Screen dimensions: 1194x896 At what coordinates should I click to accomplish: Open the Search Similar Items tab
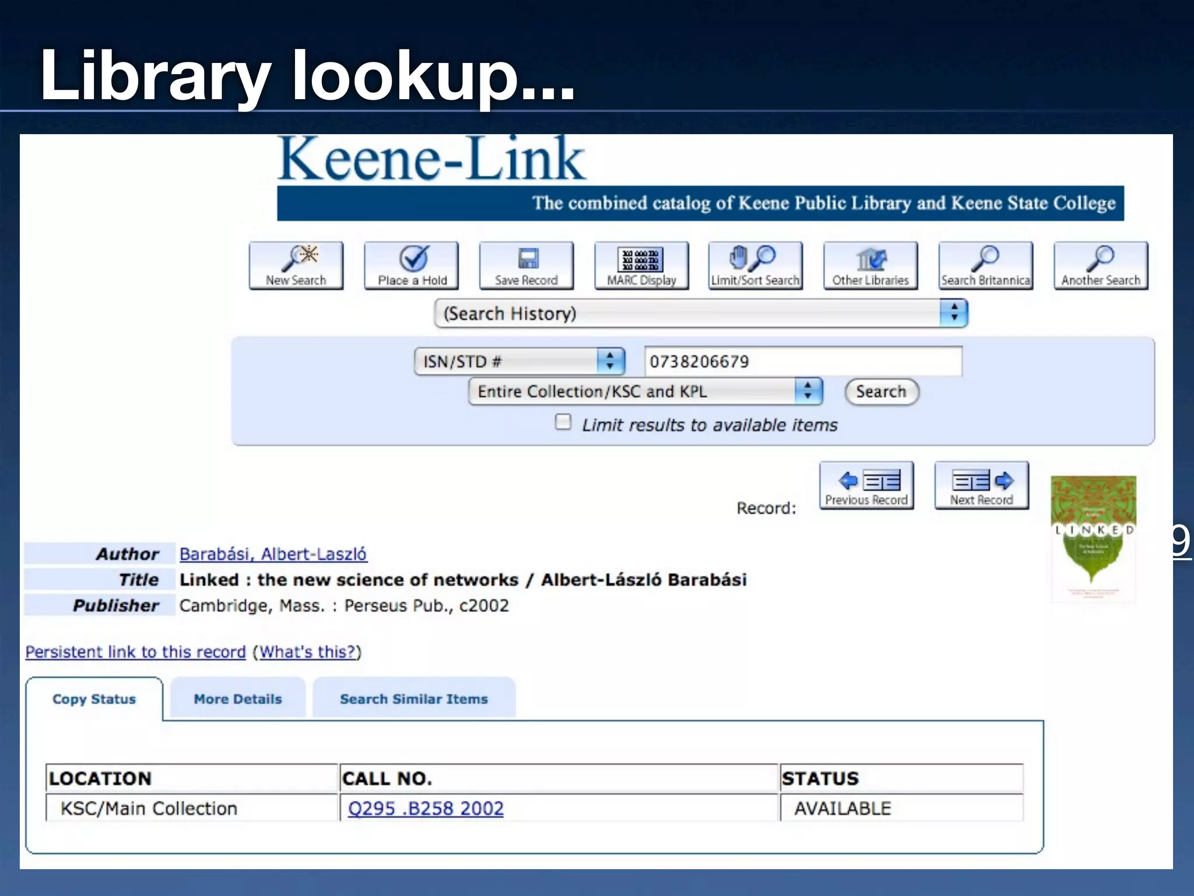(414, 699)
